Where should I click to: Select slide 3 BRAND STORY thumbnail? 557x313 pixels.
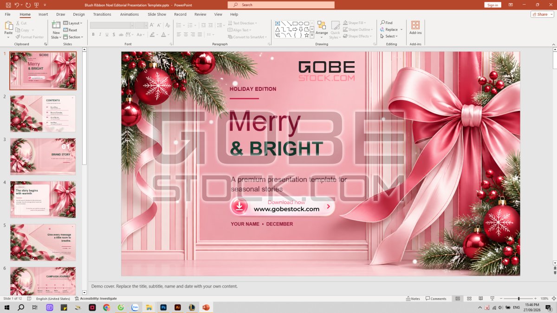tap(43, 156)
